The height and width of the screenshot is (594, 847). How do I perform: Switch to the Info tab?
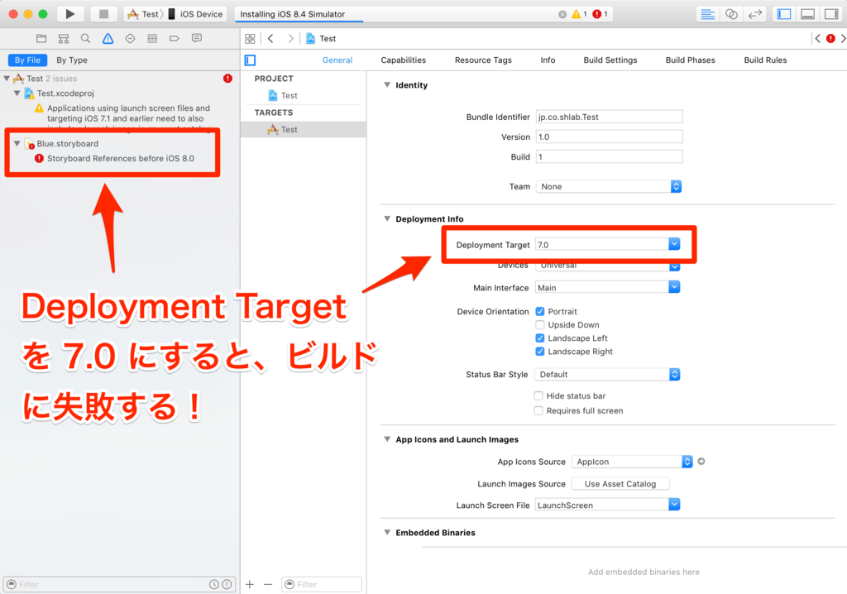point(548,60)
